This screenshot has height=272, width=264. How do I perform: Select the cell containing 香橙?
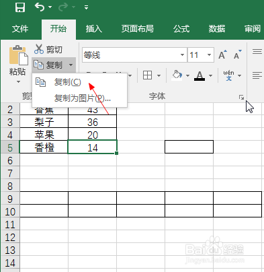pyautogui.click(x=44, y=147)
